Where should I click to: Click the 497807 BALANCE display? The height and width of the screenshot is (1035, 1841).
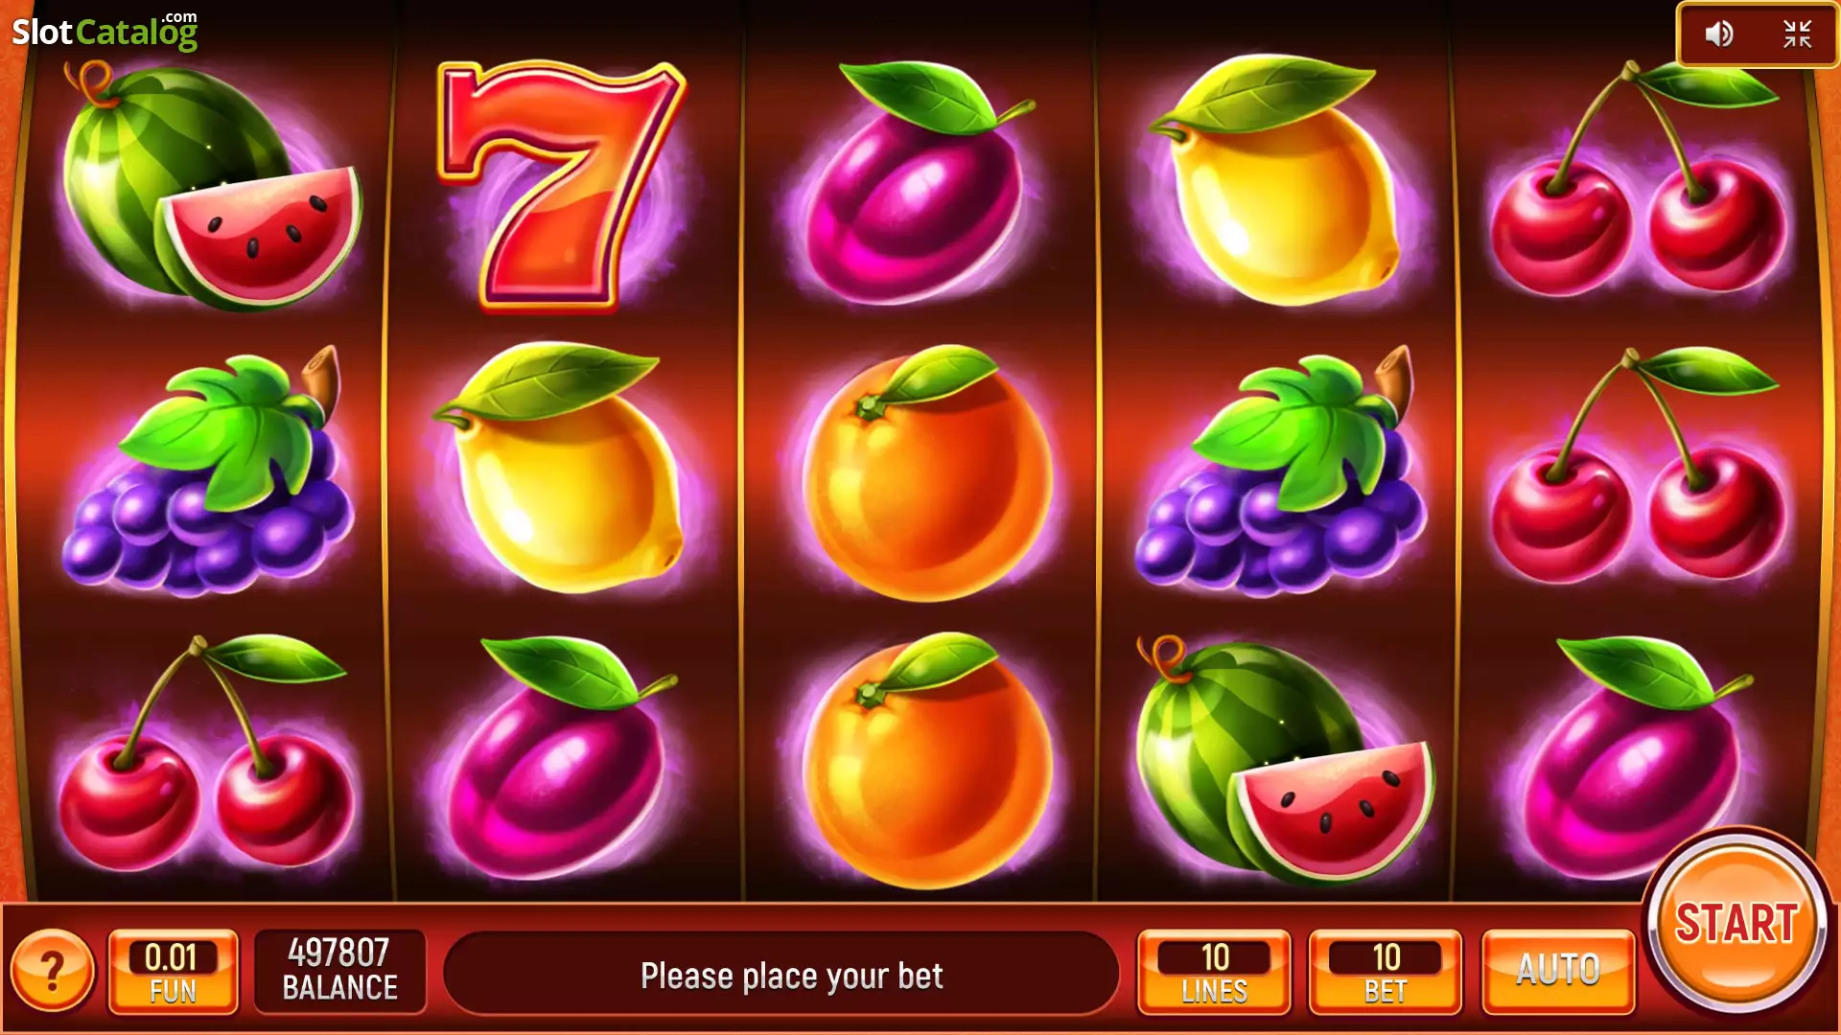[339, 970]
